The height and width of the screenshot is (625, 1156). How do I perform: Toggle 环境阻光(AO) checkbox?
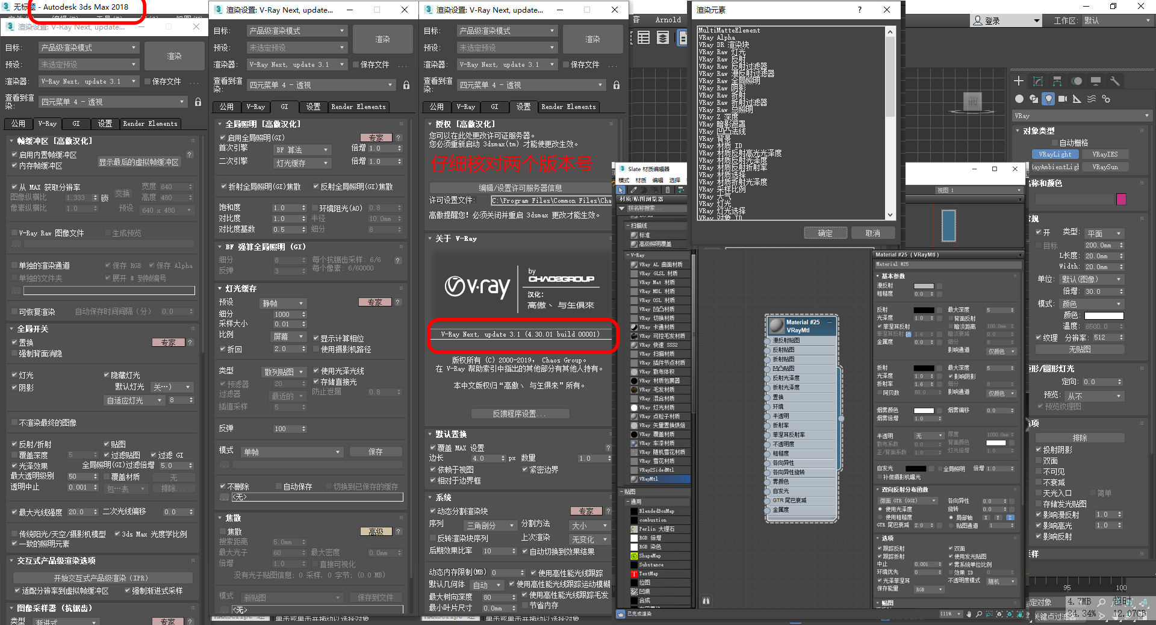pos(315,208)
